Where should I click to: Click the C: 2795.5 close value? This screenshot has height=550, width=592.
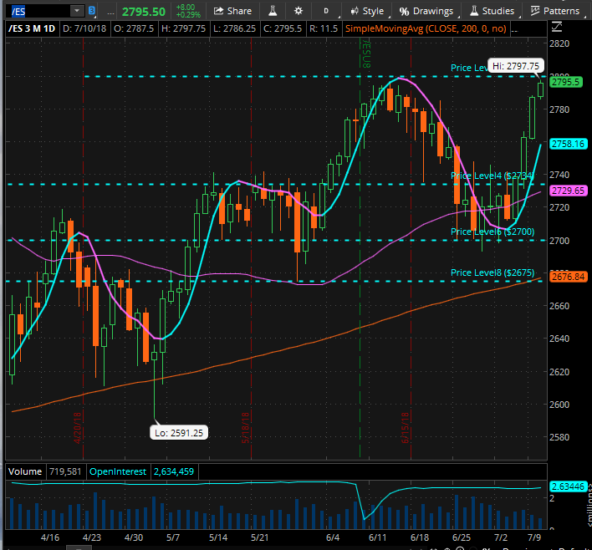pos(283,28)
